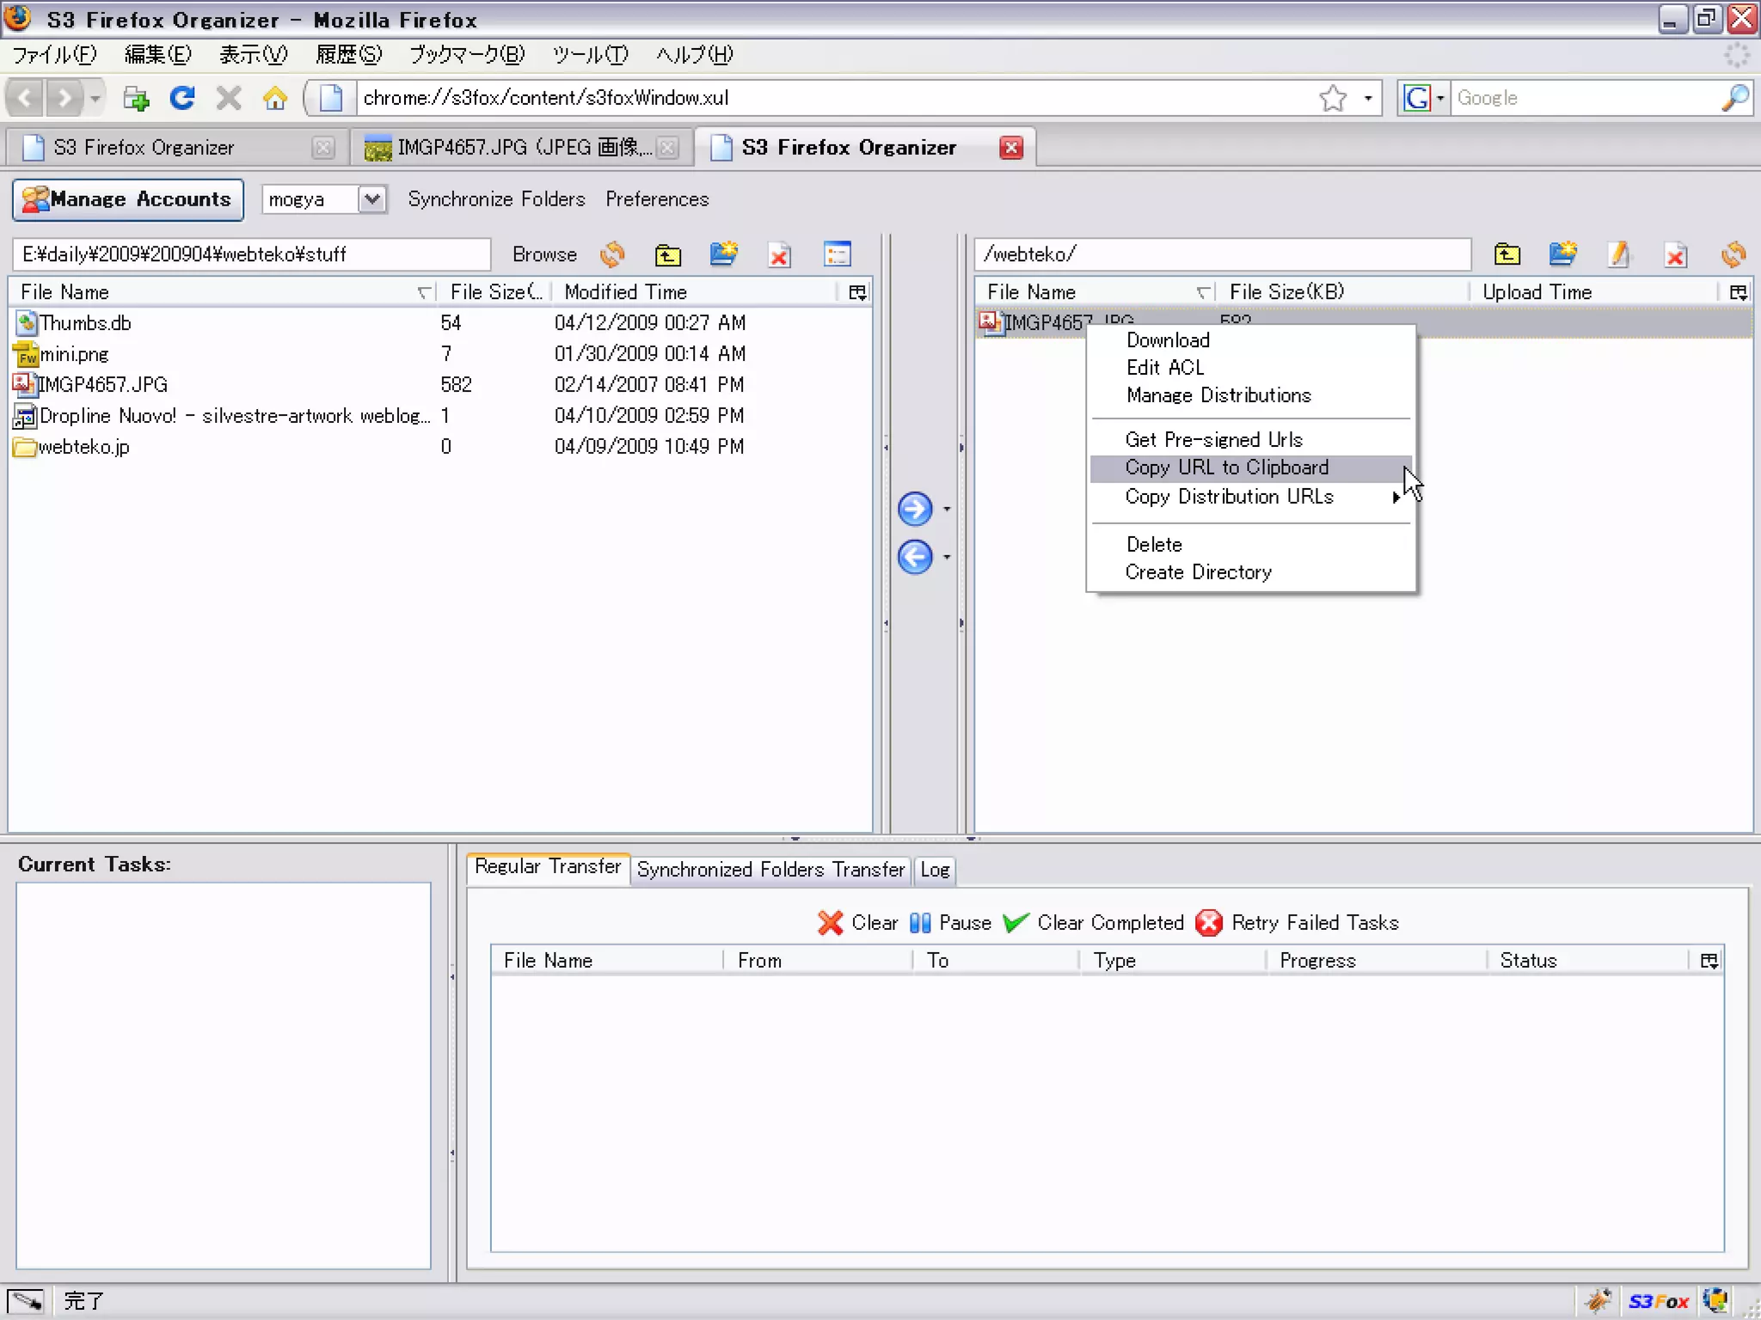Open the transfer table column picker

pos(1709,961)
